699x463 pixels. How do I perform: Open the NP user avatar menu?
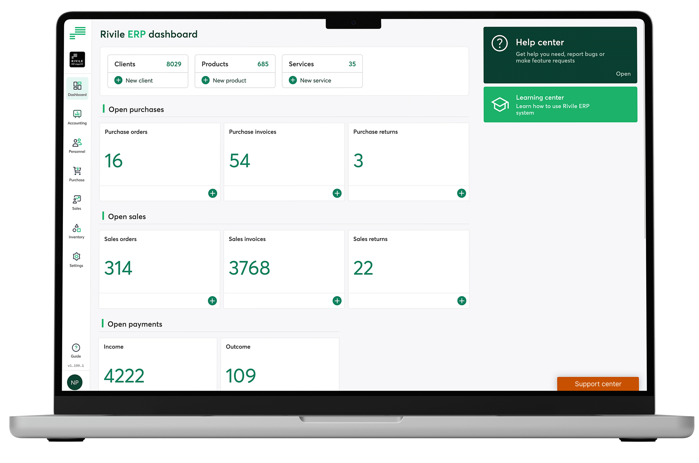[x=75, y=382]
